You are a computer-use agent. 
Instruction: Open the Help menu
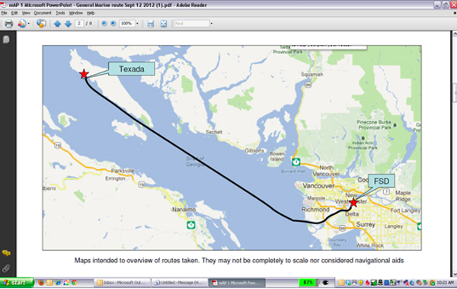coord(91,13)
